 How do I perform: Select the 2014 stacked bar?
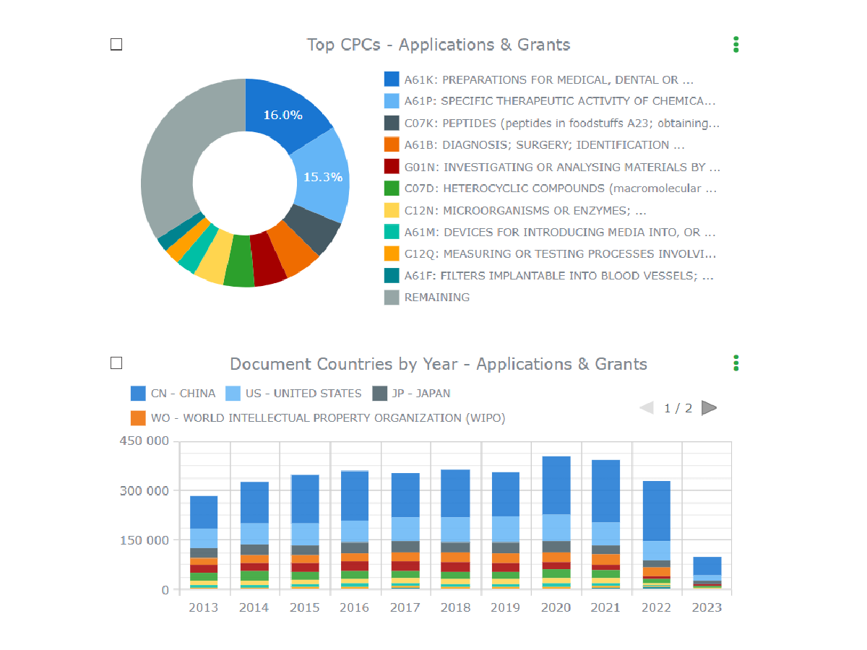pos(254,535)
